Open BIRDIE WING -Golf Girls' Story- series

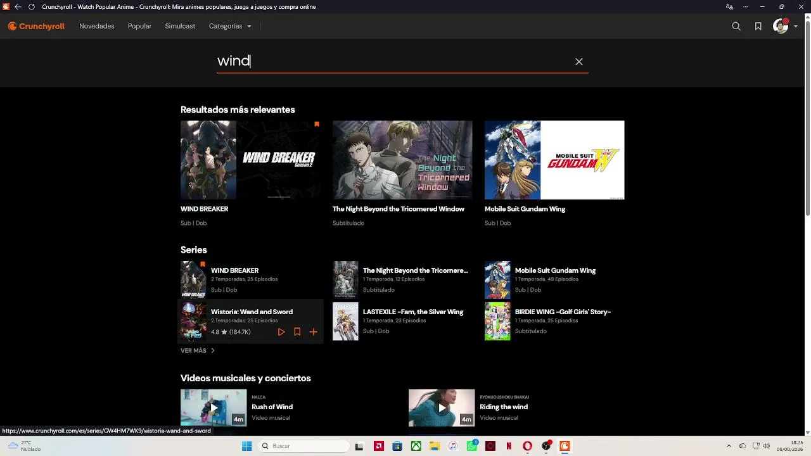pyautogui.click(x=563, y=312)
